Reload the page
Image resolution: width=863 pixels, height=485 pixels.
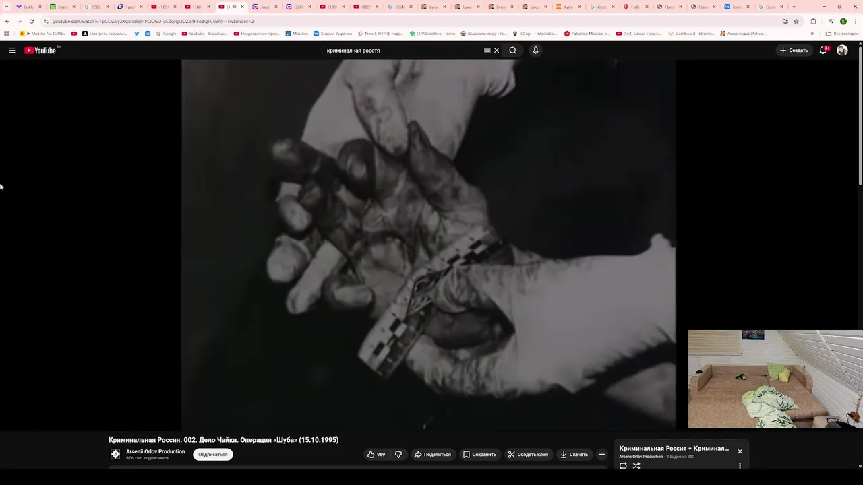tap(31, 21)
